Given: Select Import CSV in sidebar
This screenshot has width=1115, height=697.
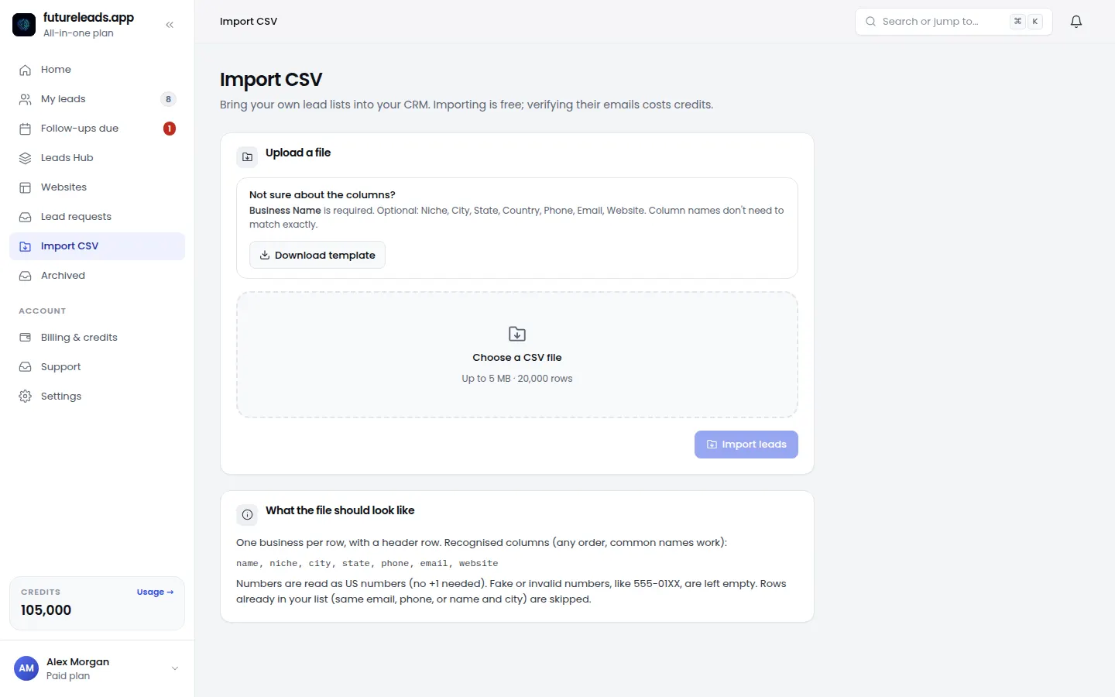Looking at the screenshot, I should 97,246.
